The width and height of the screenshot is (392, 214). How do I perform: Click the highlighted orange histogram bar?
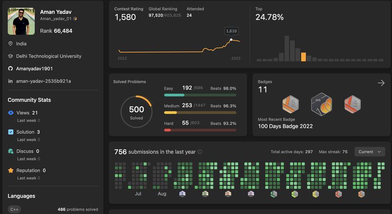click(x=303, y=57)
